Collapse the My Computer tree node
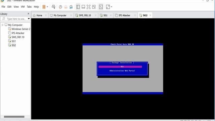Image resolution: width=215 pixels, height=121 pixels. point(2,25)
